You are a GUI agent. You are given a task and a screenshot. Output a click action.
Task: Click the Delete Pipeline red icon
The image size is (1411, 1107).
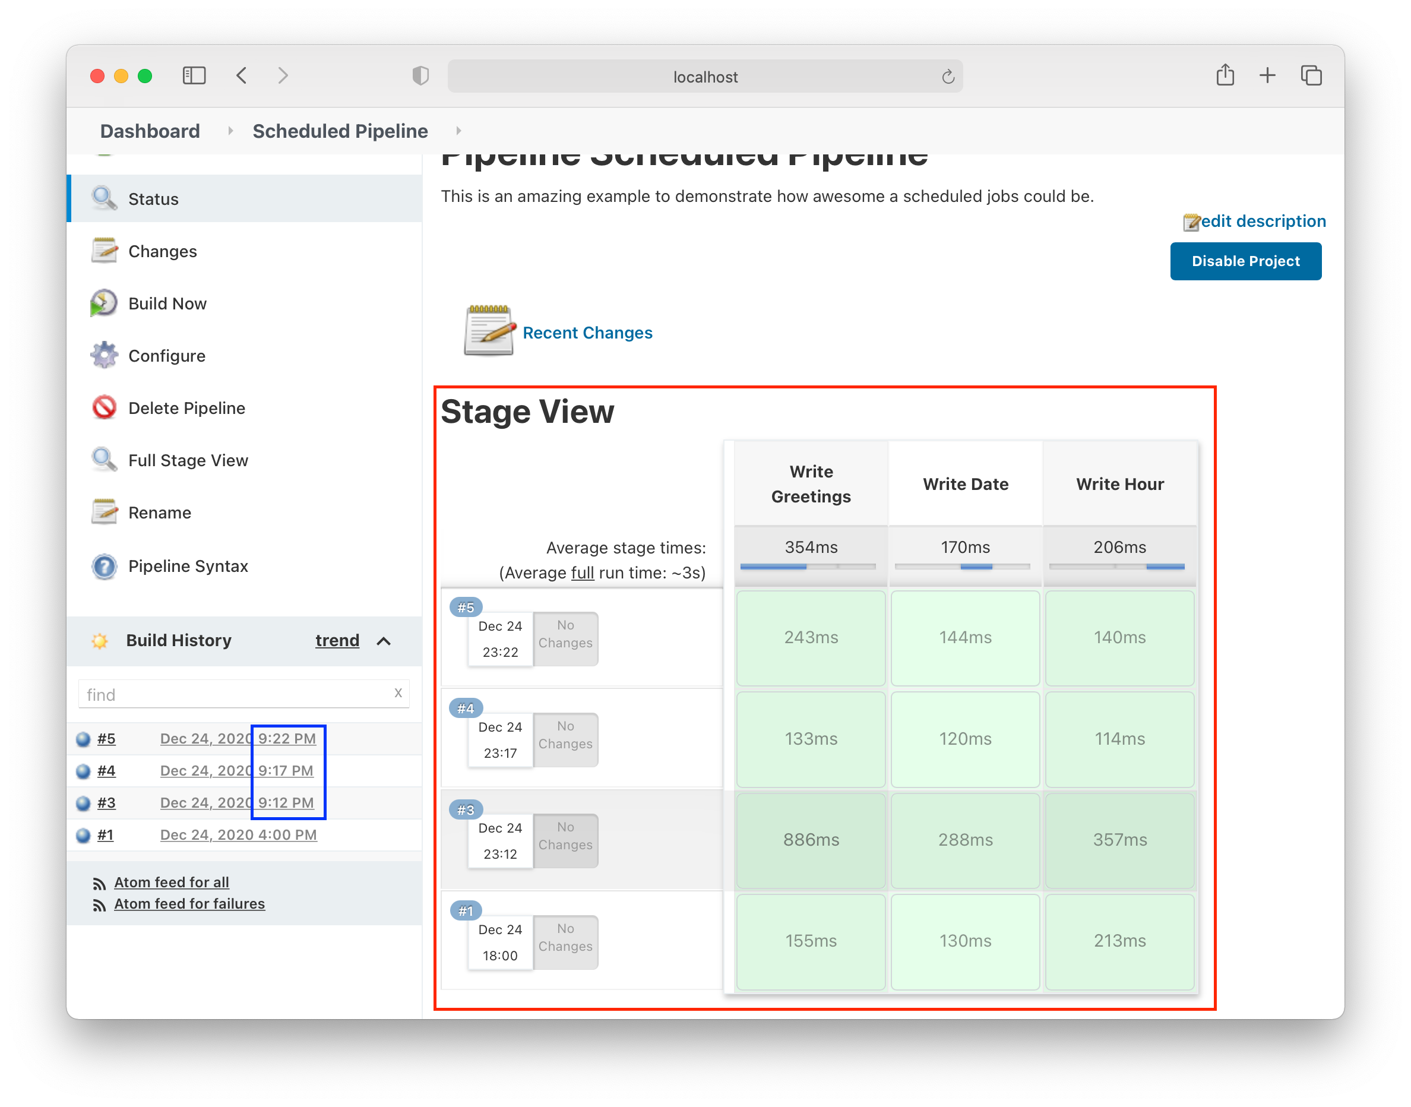click(x=104, y=407)
